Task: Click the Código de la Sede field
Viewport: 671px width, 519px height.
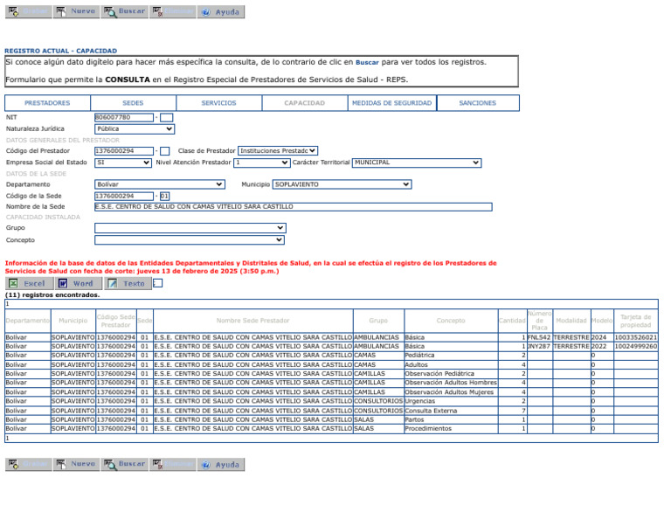Action: [124, 196]
